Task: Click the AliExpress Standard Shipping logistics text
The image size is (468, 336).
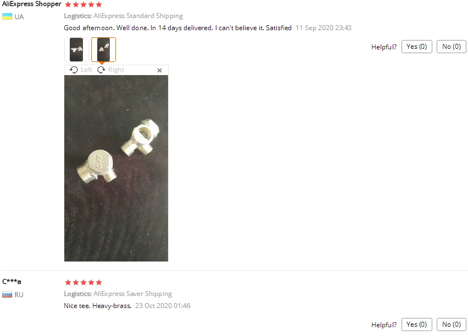Action: tap(138, 16)
